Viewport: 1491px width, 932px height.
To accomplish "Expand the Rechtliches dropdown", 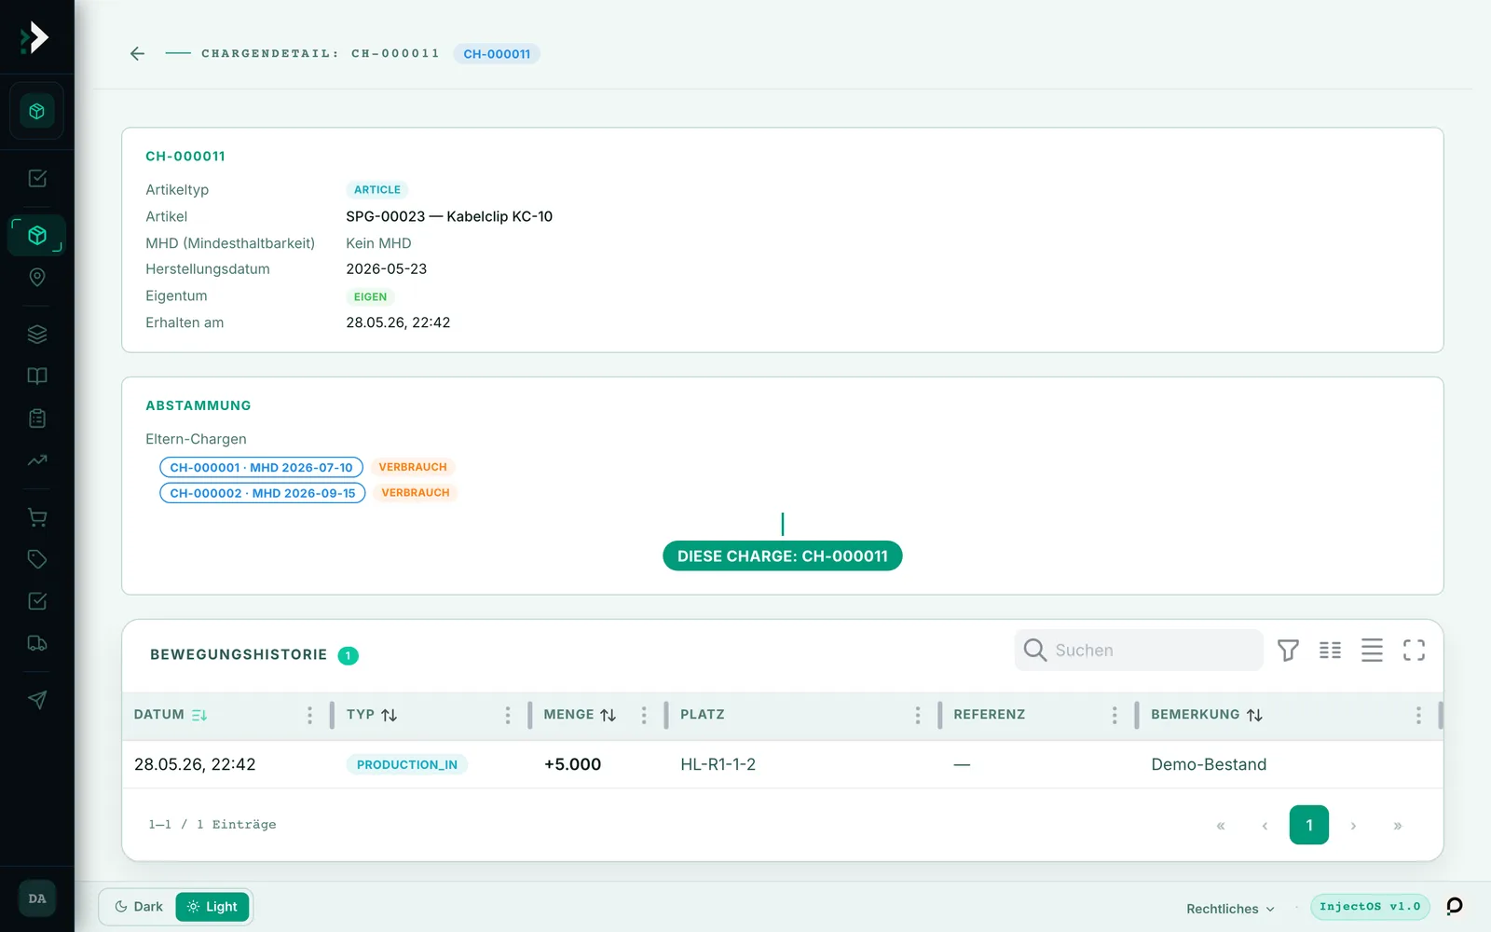I will coord(1230,909).
